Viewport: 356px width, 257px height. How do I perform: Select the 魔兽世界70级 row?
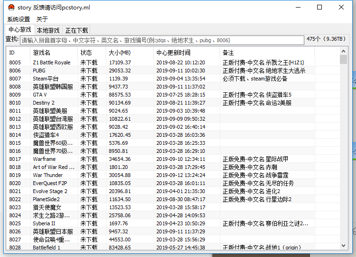[173, 151]
